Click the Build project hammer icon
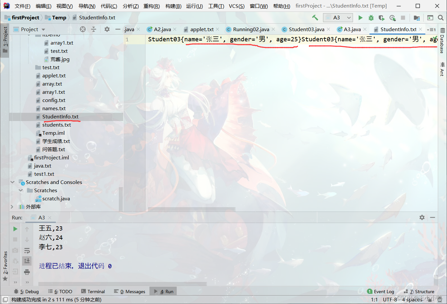This screenshot has height=304, width=447. [x=315, y=18]
